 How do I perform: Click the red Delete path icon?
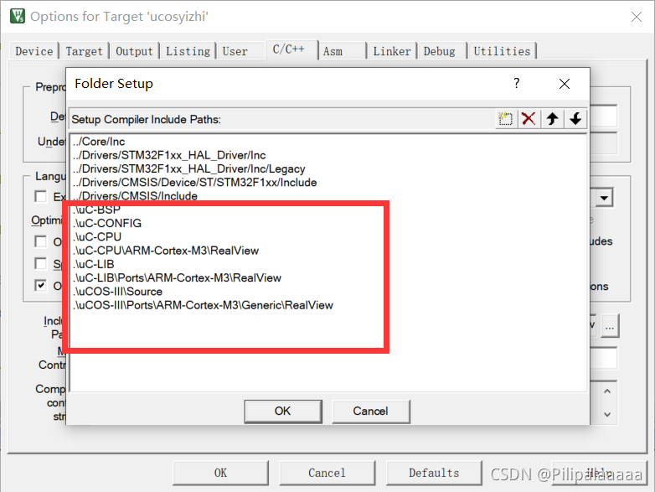pyautogui.click(x=529, y=119)
